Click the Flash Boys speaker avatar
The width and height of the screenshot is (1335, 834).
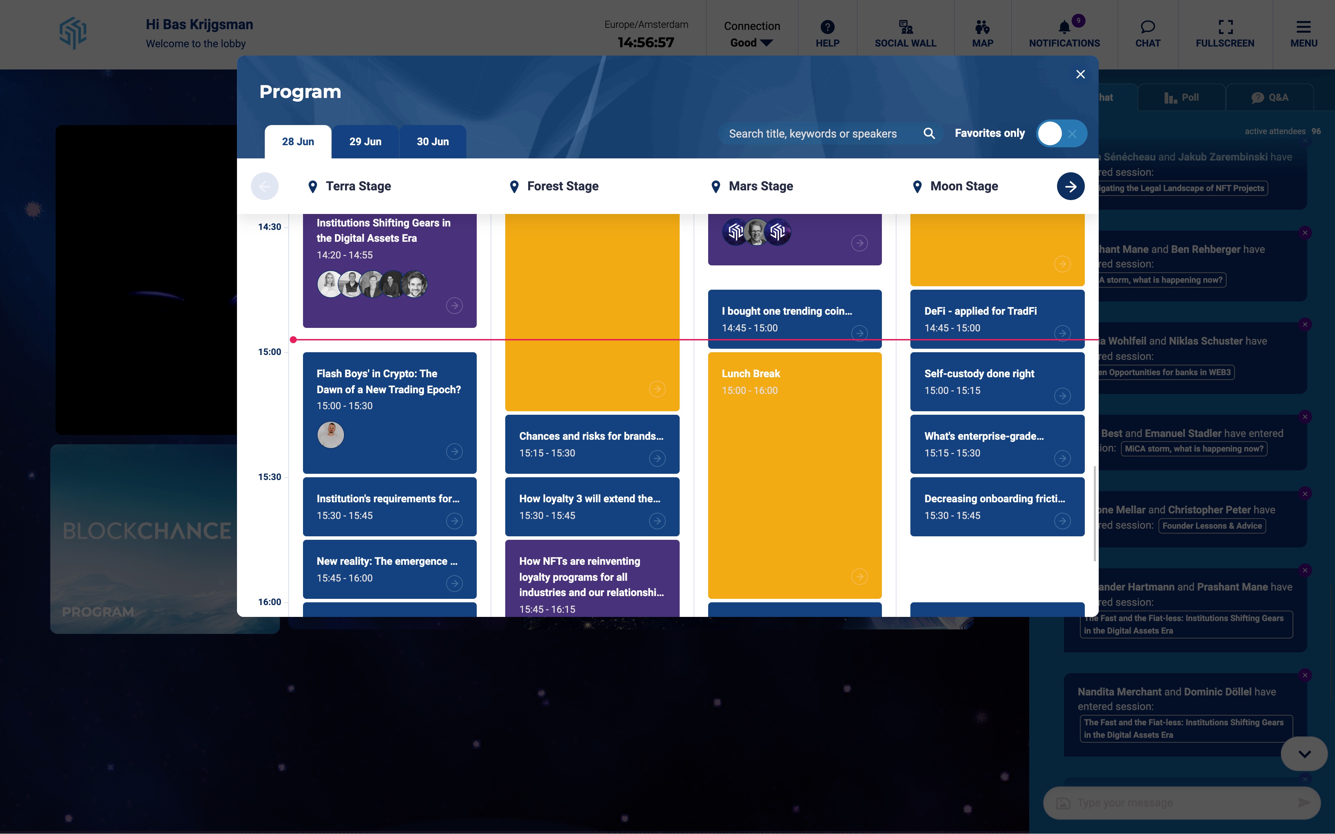(x=330, y=435)
